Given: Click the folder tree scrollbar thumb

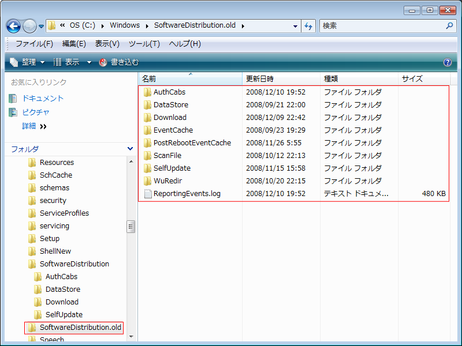Looking at the screenshot, I should [x=131, y=227].
